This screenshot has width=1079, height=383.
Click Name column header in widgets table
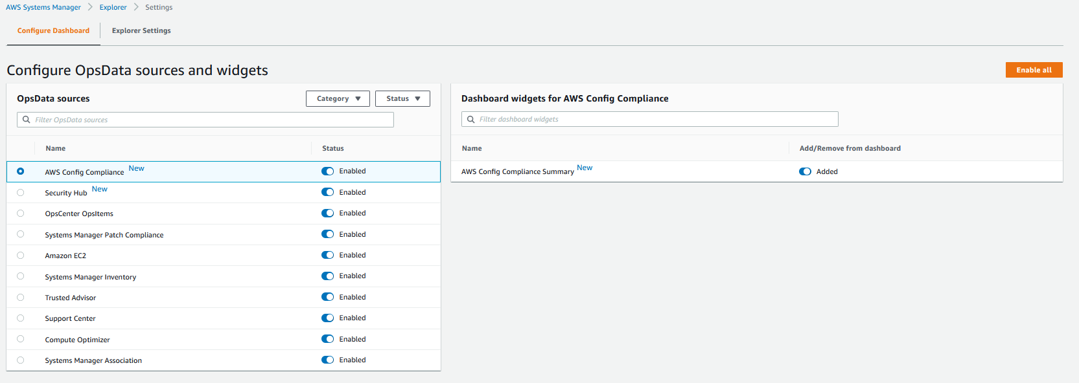[x=472, y=148]
